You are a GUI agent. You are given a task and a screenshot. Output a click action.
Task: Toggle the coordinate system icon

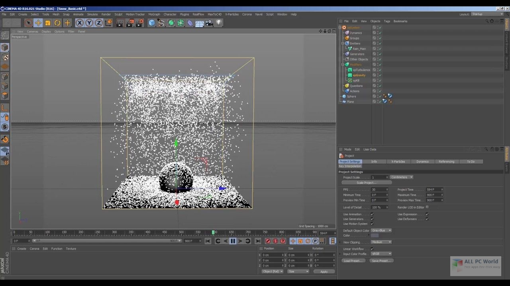click(108, 23)
